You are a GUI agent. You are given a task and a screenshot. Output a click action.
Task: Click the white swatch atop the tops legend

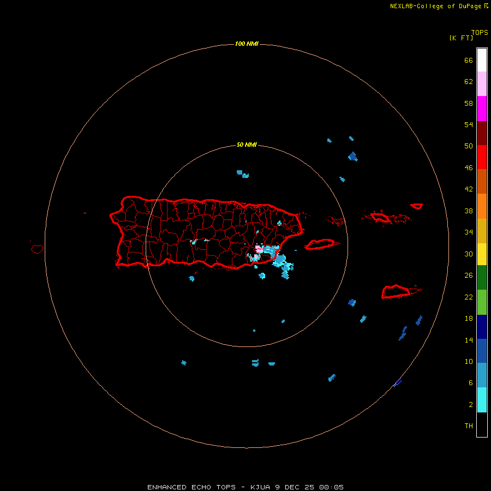pos(482,60)
